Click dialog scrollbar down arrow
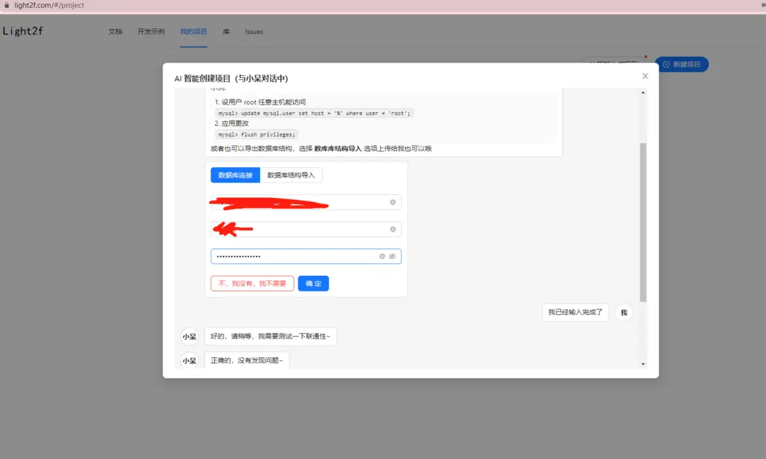Screen dimensions: 766x459 643,364
